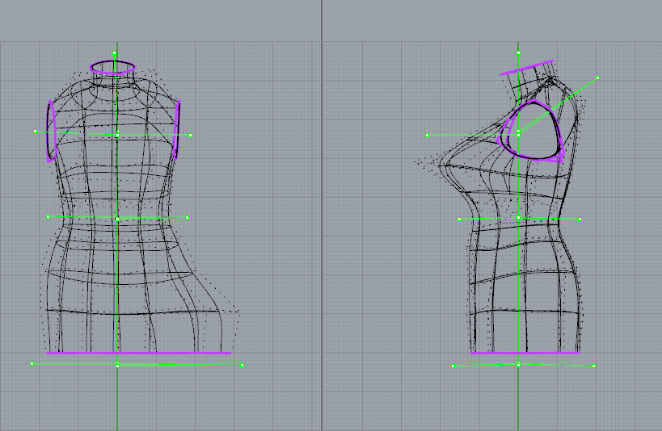
Task: Select purple left armhole curve in front view
Action: pyautogui.click(x=51, y=131)
